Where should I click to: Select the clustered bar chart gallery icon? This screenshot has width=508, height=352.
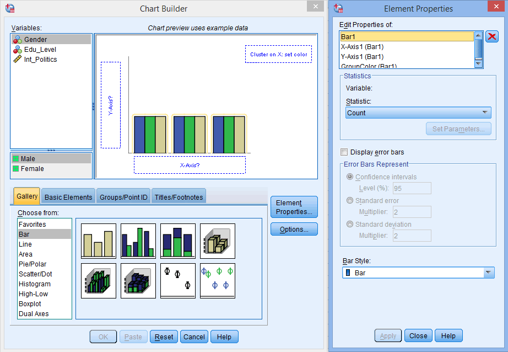[x=138, y=241]
